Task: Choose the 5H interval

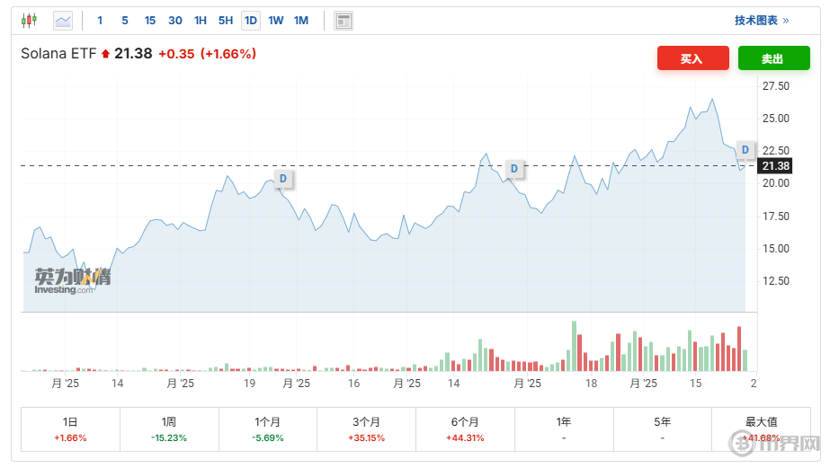Action: 226,20
